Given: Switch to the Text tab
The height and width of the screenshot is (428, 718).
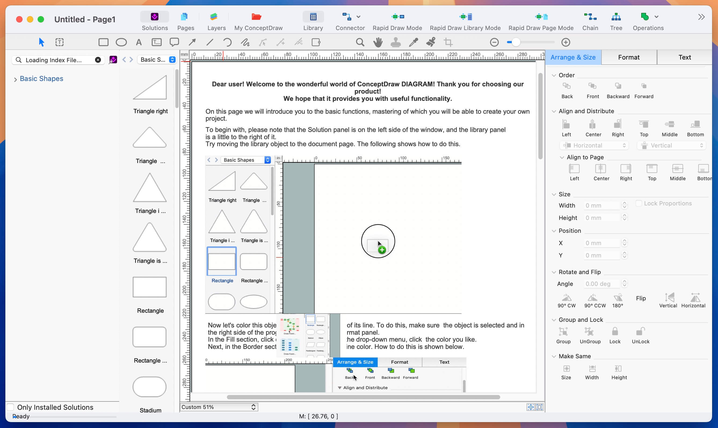Looking at the screenshot, I should 684,57.
